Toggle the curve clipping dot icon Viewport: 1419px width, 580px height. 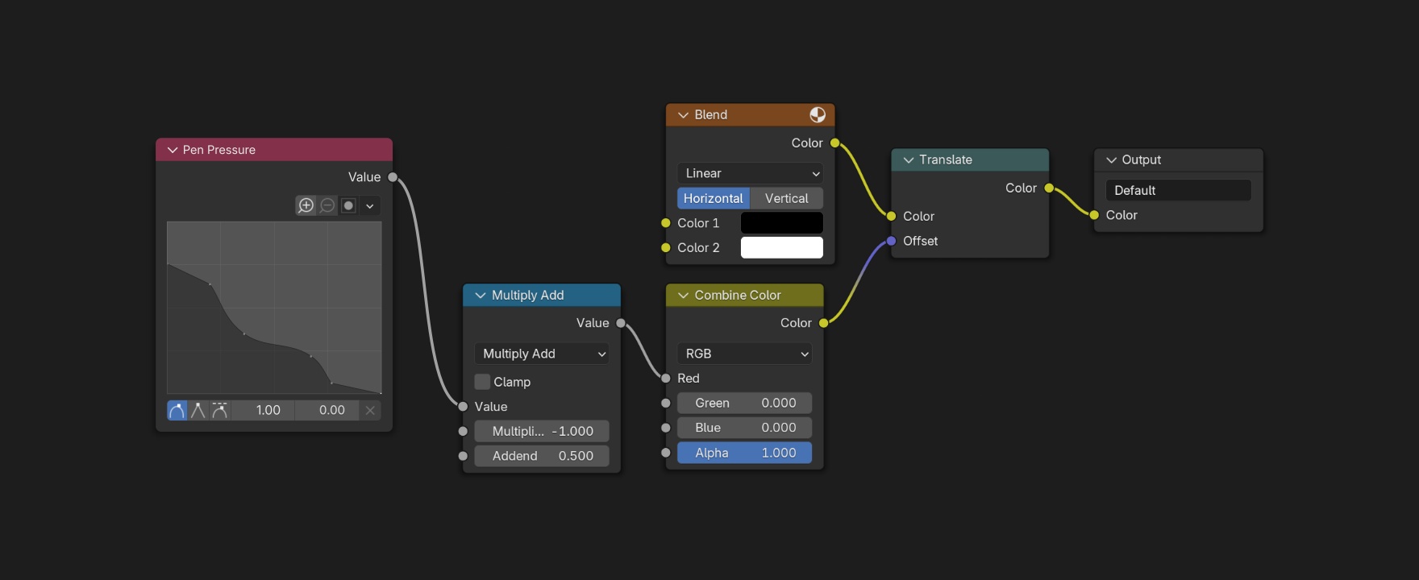[x=348, y=205]
